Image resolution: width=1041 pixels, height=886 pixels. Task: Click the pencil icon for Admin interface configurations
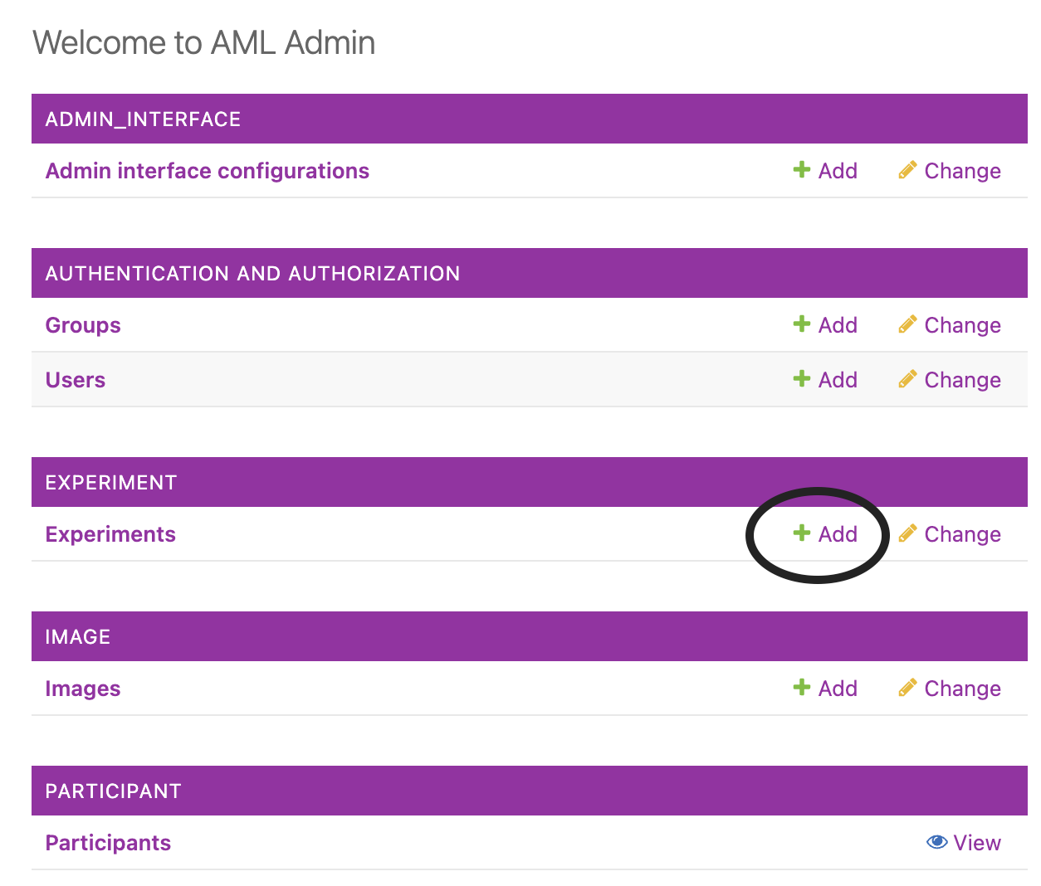(907, 170)
